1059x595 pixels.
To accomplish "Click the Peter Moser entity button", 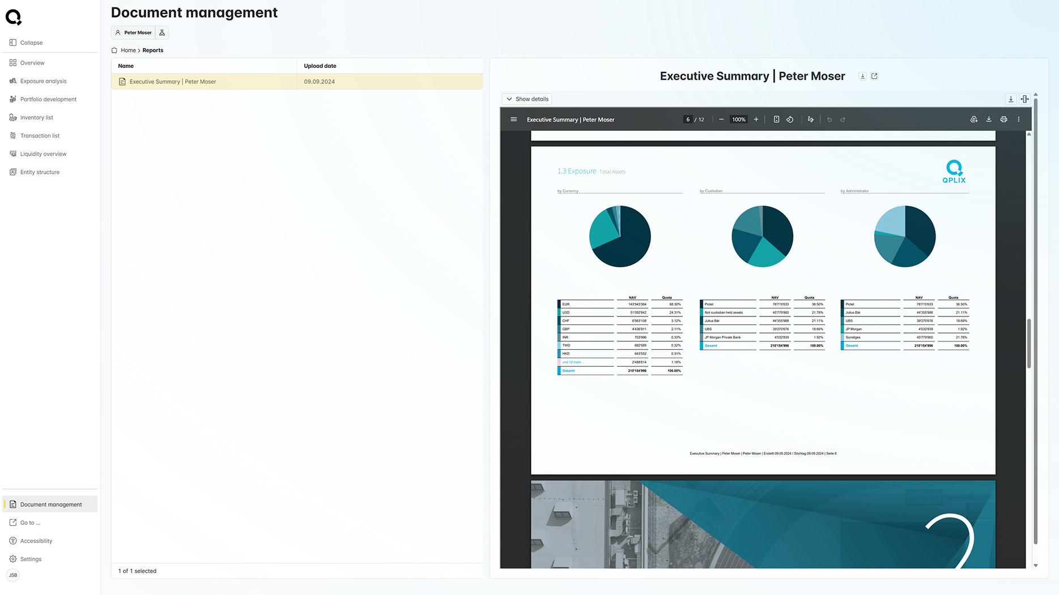I will pyautogui.click(x=133, y=32).
